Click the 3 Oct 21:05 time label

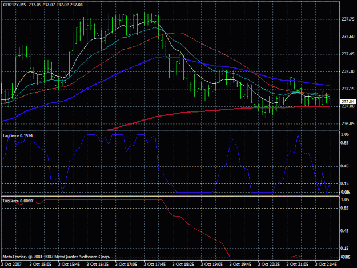tap(298, 265)
